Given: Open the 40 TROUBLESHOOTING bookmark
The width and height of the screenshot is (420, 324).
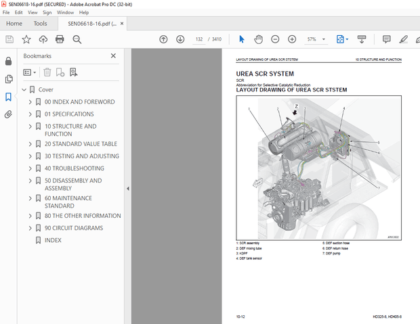Looking at the screenshot, I should coord(75,168).
